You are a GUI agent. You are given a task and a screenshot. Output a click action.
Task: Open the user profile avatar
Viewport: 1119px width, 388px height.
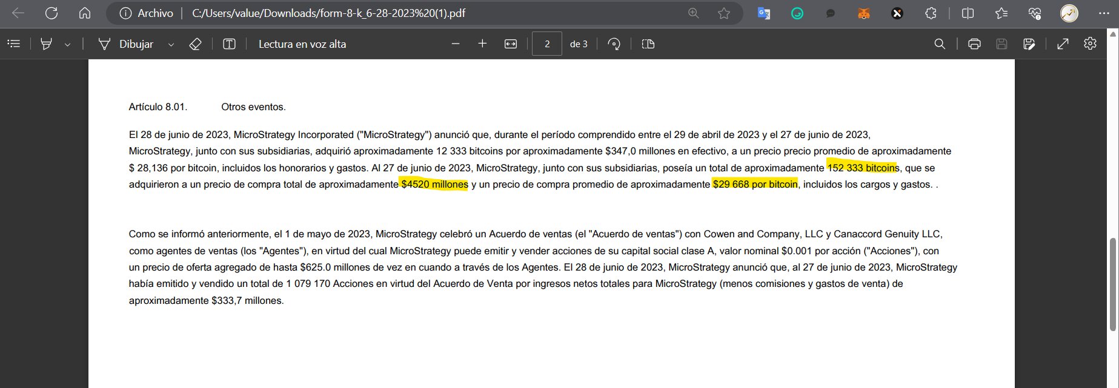pos(1069,13)
